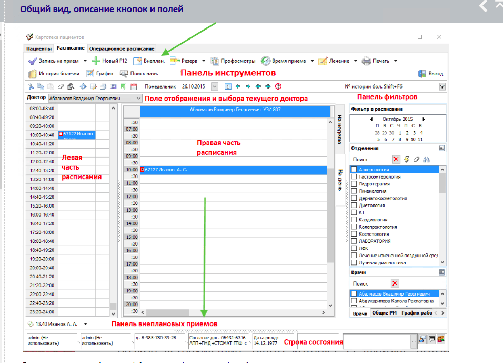Open the Лечение dropdown arrow
This screenshot has height=363, width=503.
[356, 61]
